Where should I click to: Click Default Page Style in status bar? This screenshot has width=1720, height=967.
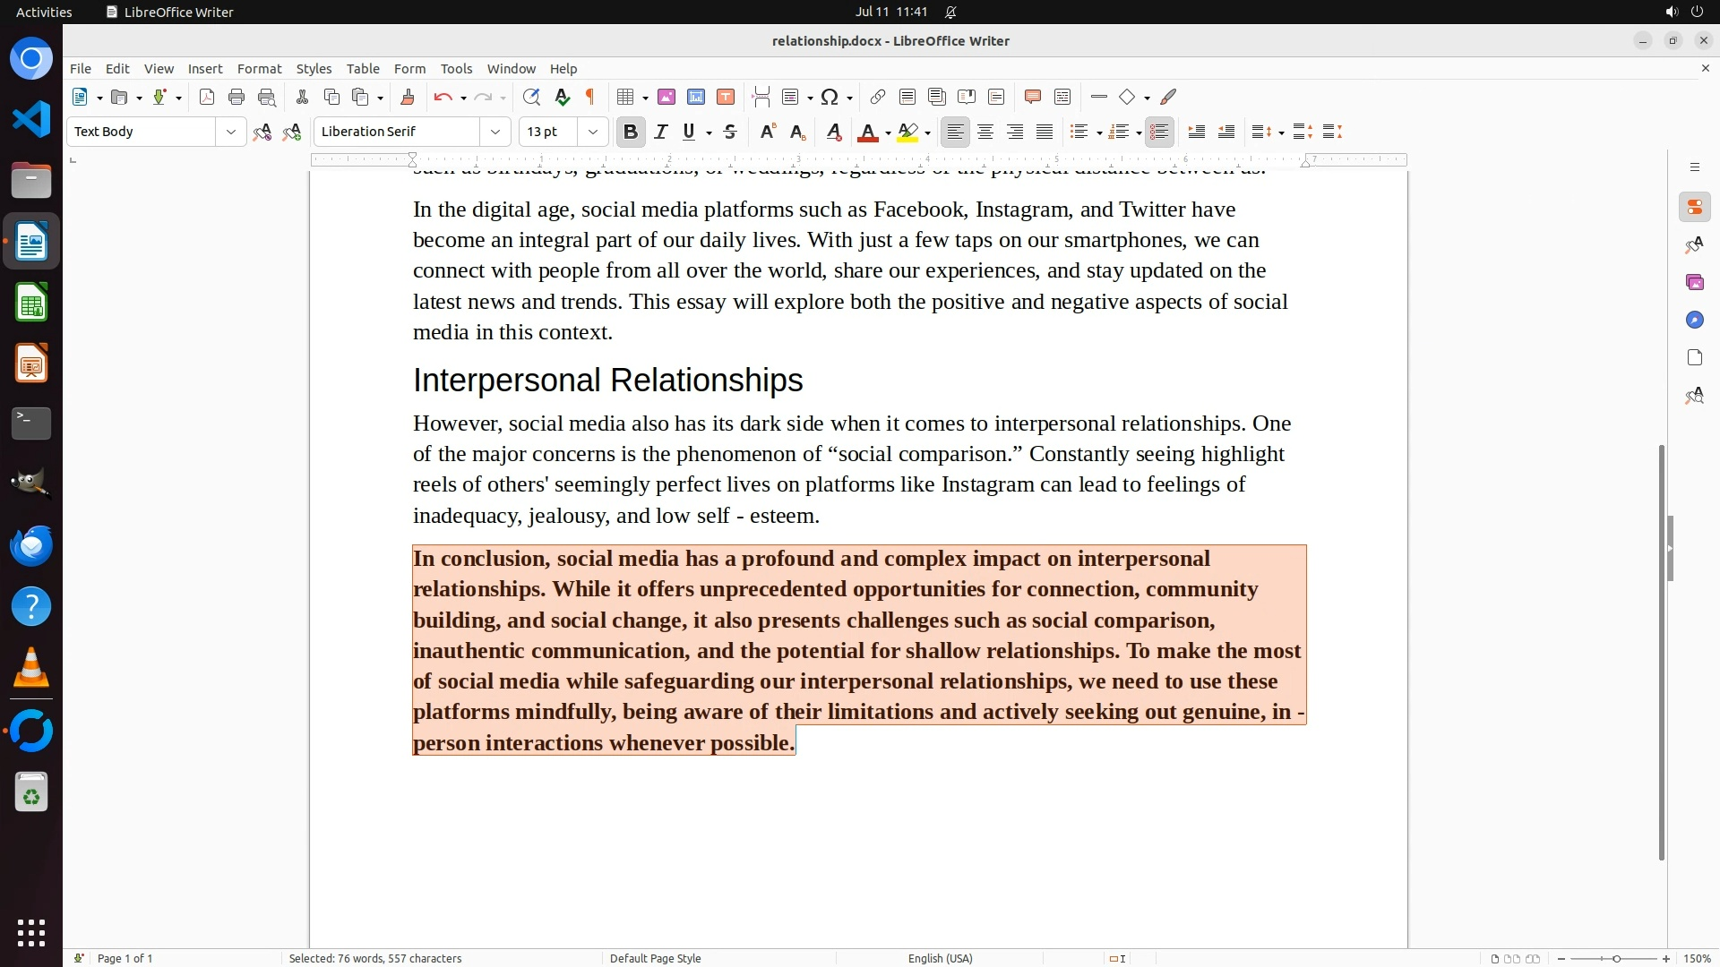(655, 958)
